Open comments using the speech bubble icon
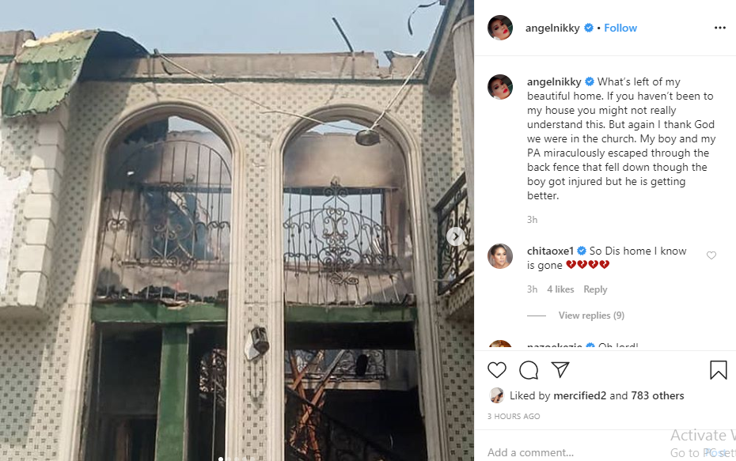 (x=529, y=370)
